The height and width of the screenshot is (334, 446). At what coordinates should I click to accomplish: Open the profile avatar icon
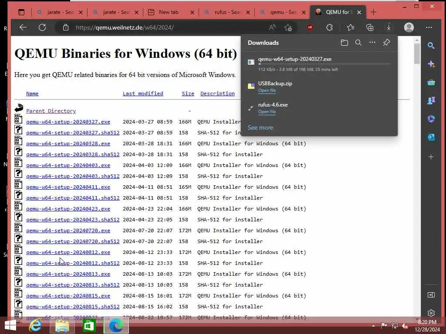point(409,27)
